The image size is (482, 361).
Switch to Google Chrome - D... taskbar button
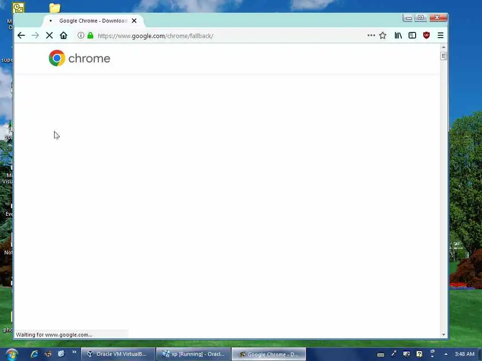[269, 354]
